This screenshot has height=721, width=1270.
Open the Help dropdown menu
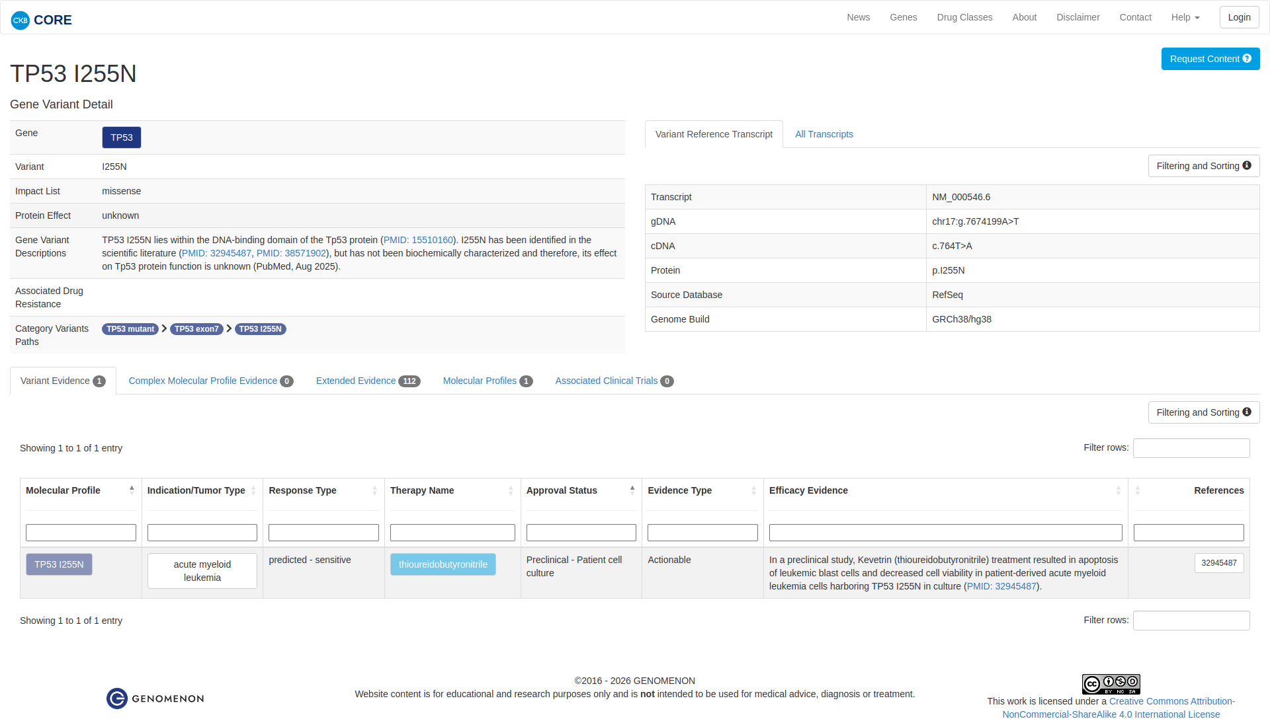point(1185,17)
